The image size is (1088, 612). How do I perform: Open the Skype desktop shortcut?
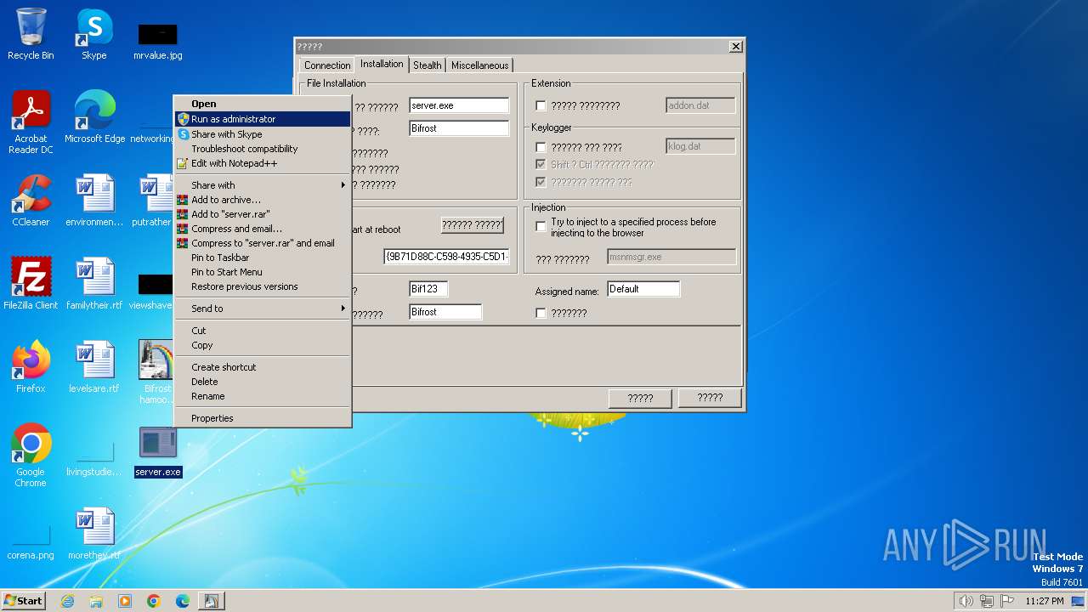click(x=93, y=34)
